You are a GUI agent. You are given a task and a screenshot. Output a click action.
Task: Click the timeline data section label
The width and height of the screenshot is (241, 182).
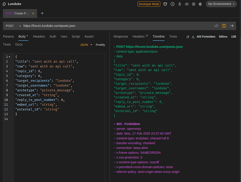118,56
